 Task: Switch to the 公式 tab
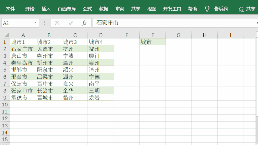pyautogui.click(x=87, y=9)
